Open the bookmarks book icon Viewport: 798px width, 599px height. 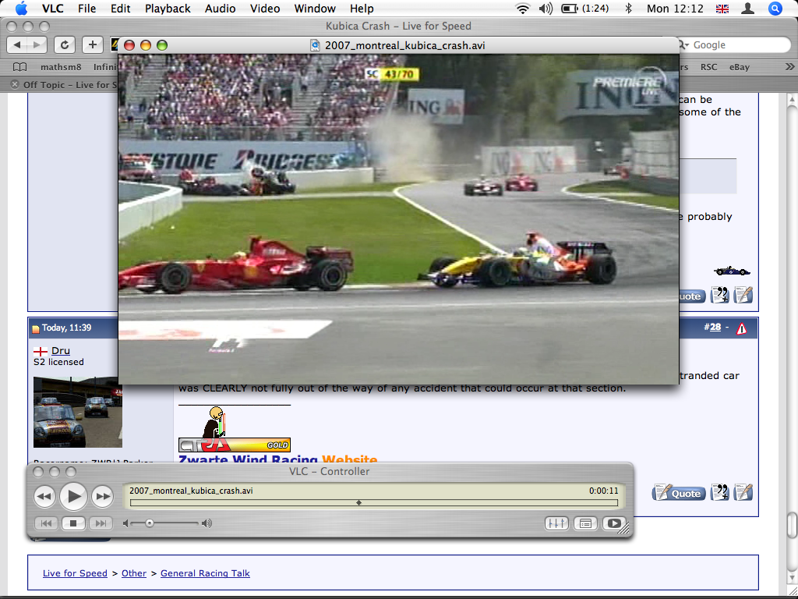click(x=19, y=67)
